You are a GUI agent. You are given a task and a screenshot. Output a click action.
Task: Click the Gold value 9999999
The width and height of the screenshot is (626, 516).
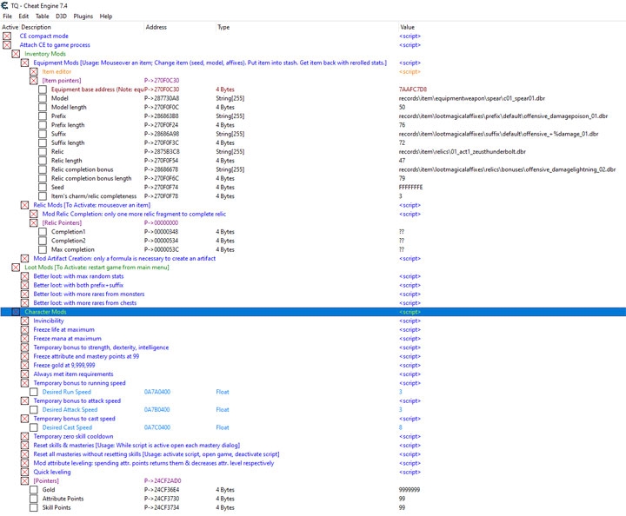[x=410, y=490]
